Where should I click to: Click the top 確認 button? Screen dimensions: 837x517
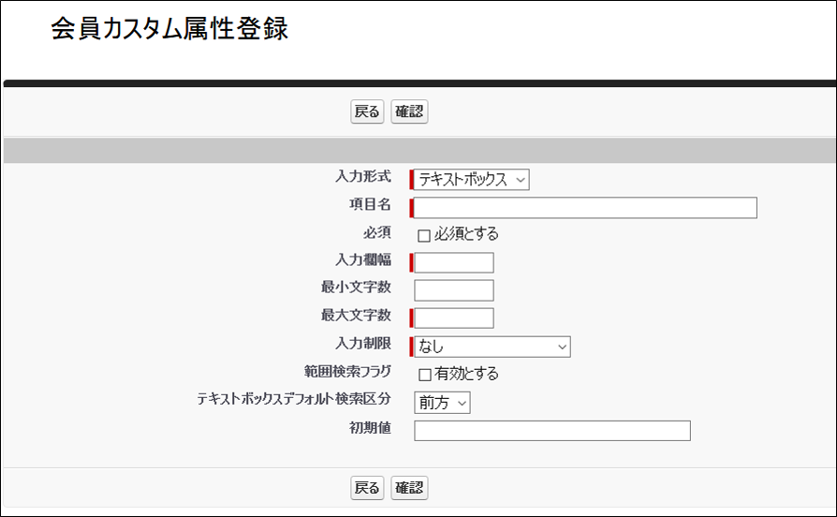pyautogui.click(x=409, y=112)
